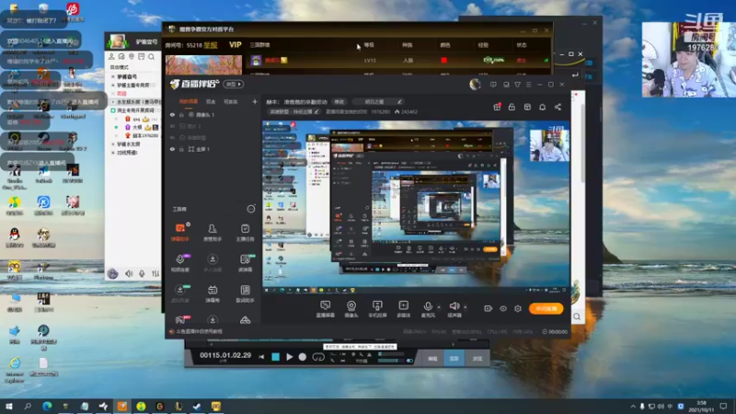This screenshot has width=736, height=414.
Task: Click the 修改 button beside the title
Action: coord(339,101)
